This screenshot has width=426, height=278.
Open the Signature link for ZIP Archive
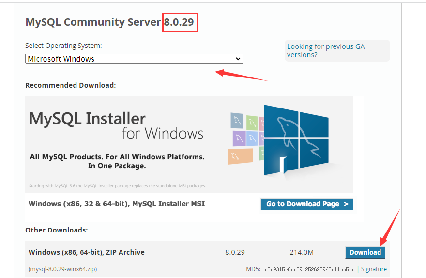tap(374, 269)
